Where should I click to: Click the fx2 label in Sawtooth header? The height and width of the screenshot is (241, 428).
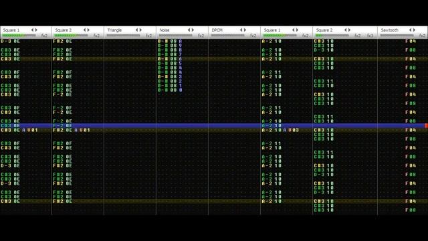click(422, 35)
